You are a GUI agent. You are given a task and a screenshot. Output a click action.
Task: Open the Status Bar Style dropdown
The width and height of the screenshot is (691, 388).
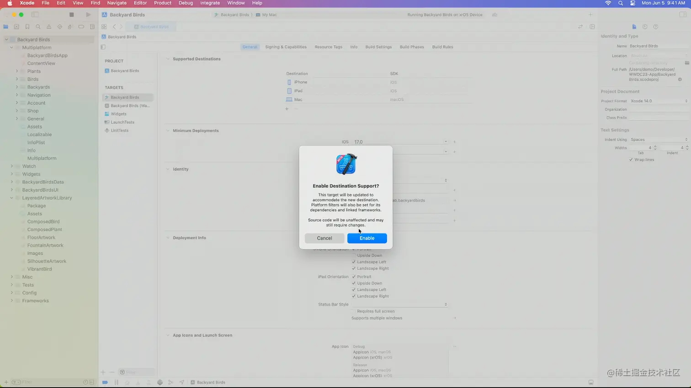(400, 304)
